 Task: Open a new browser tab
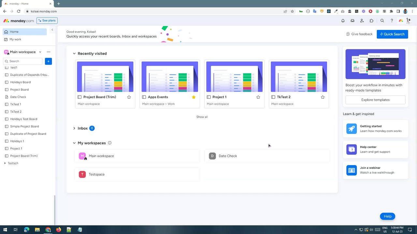[x=59, y=4]
